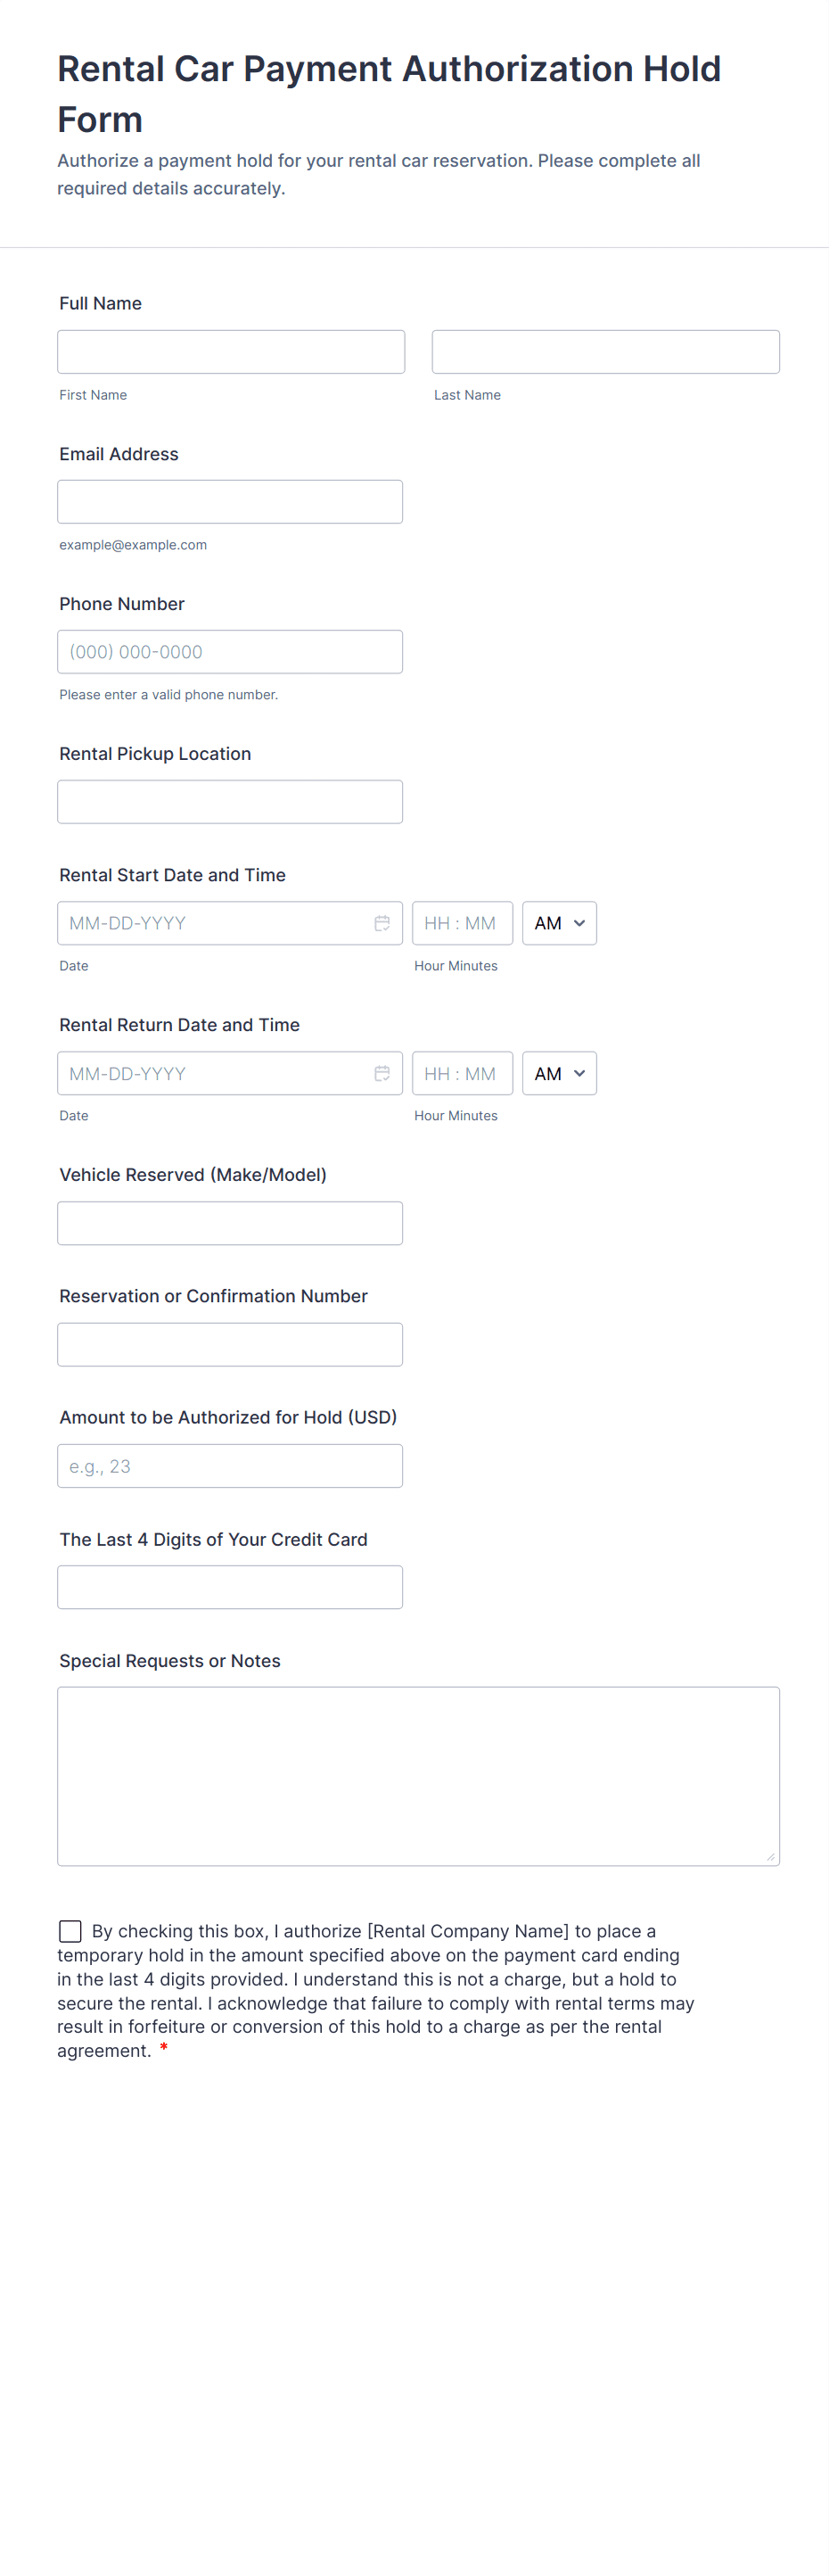Viewport: 829px width, 2576px height.
Task: Click the Special Requests or Notes textarea
Action: click(417, 1775)
